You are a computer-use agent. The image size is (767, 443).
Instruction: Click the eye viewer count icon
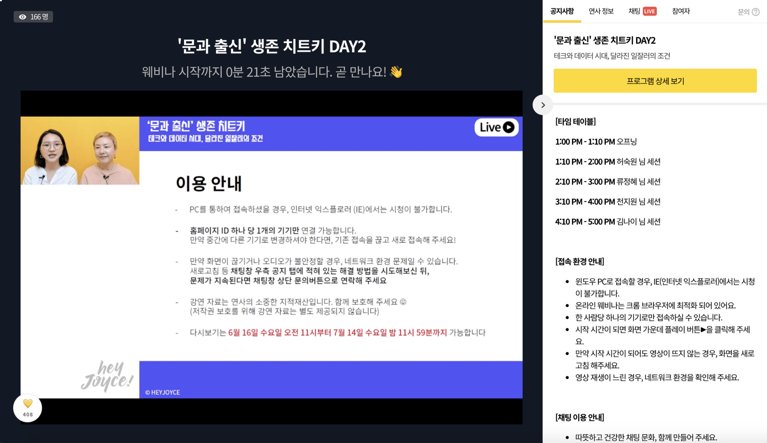pos(22,17)
